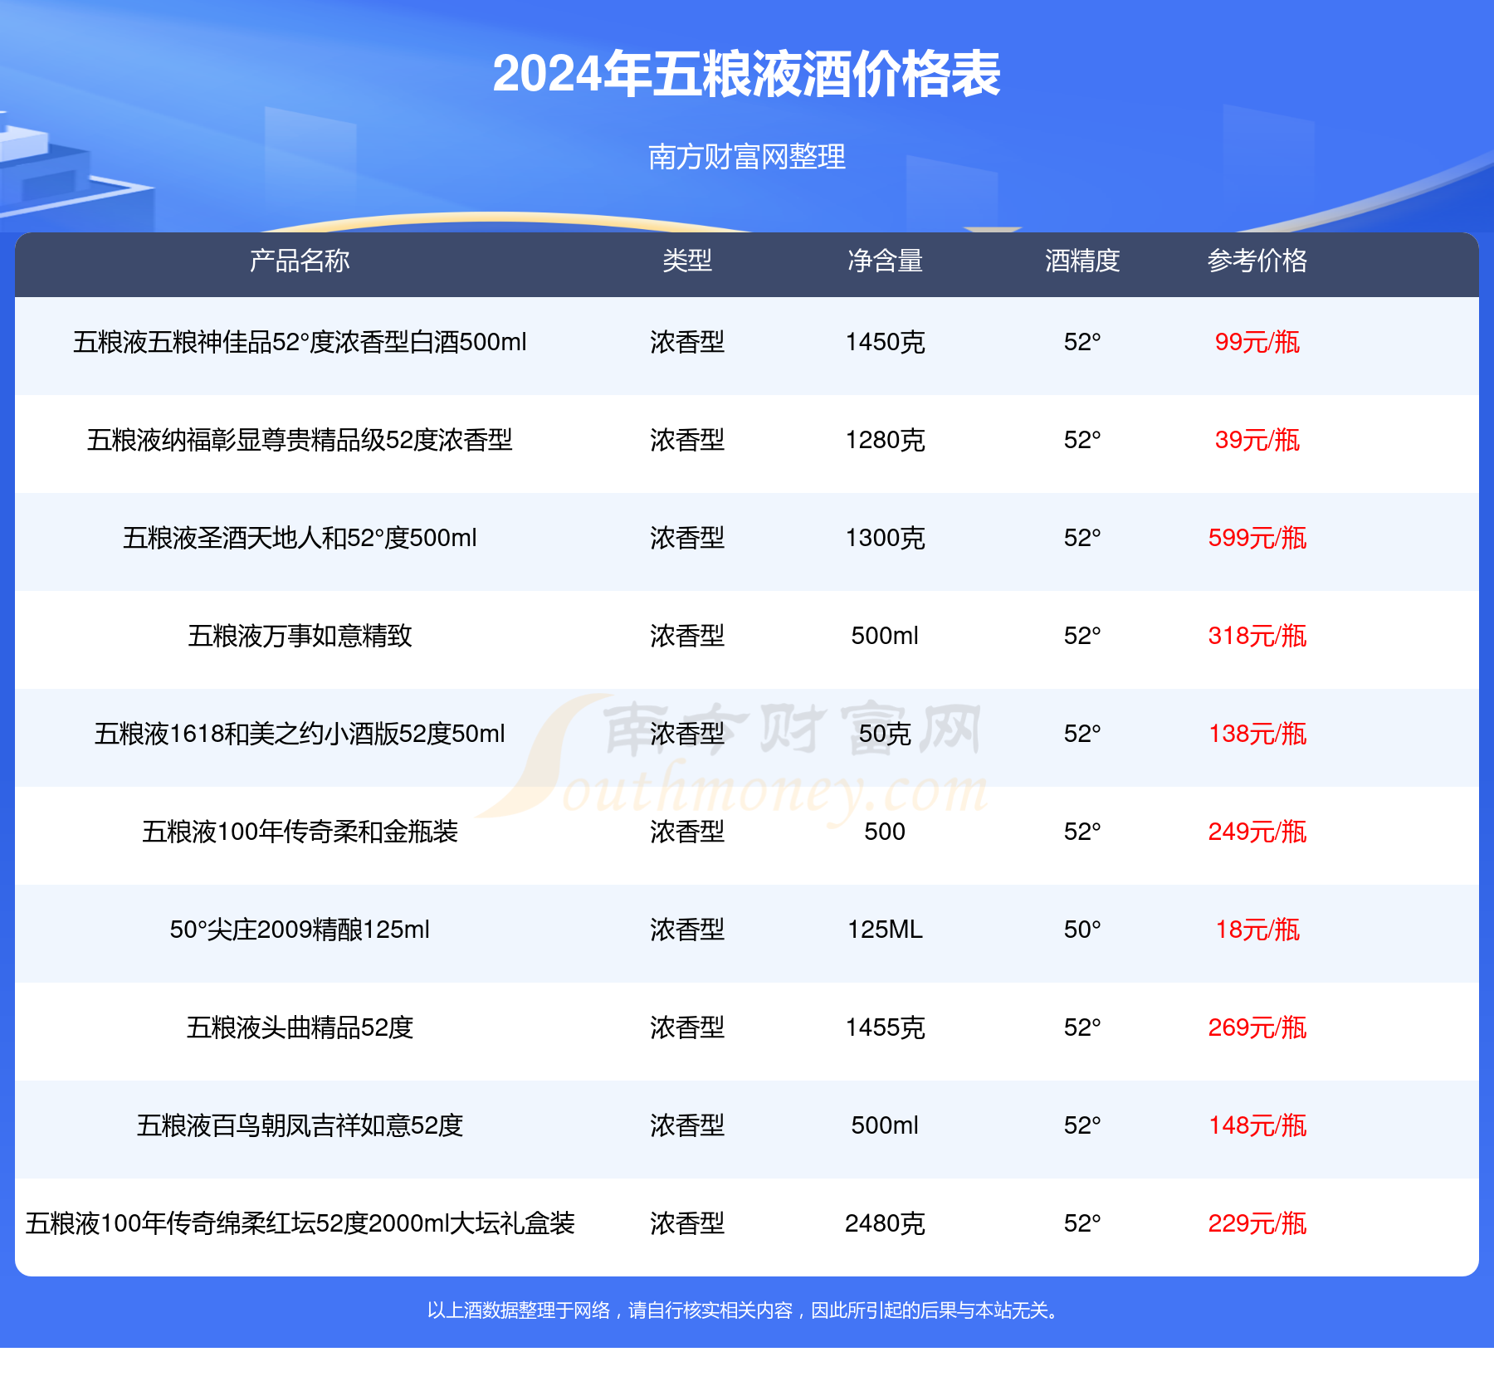Click the 99元/瓶 price
This screenshot has height=1386, width=1494.
tap(1257, 342)
